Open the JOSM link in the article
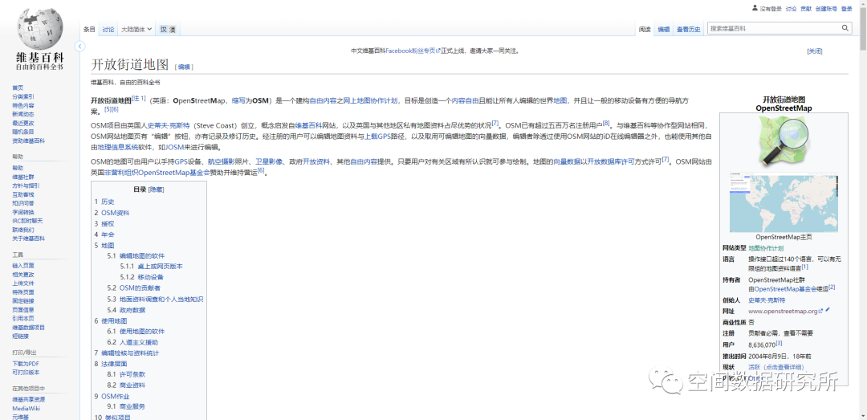 click(x=175, y=147)
